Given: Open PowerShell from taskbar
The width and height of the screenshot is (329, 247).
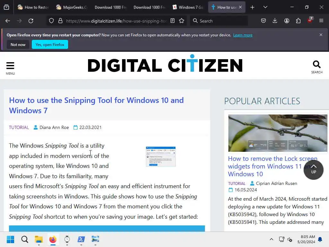Looking at the screenshot, I should (x=81, y=239).
